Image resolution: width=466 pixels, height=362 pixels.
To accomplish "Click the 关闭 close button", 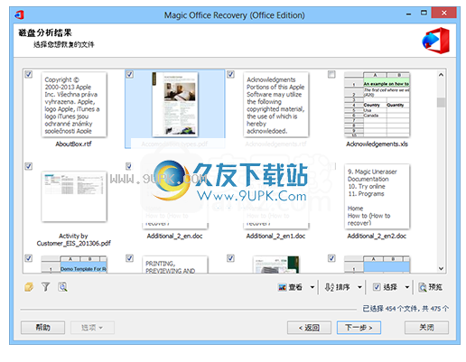I will [x=426, y=328].
